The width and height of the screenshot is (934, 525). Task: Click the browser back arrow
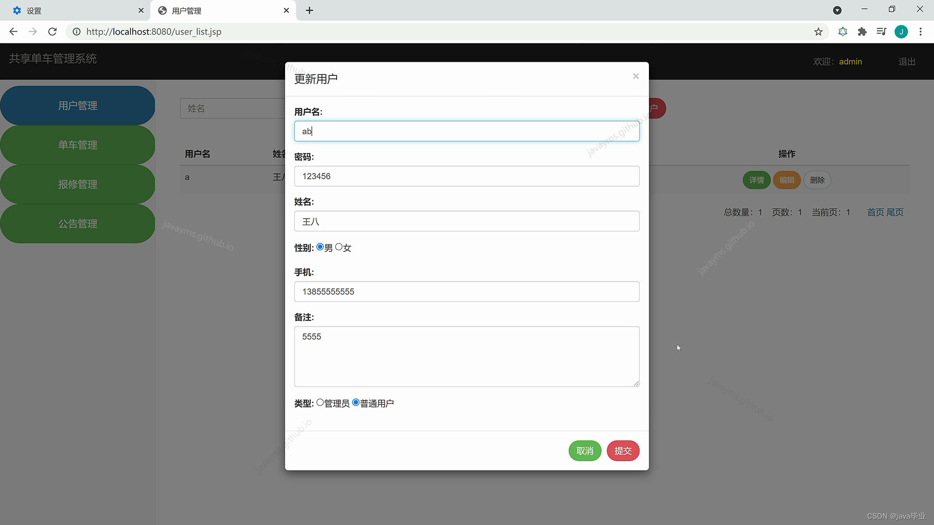(x=13, y=32)
